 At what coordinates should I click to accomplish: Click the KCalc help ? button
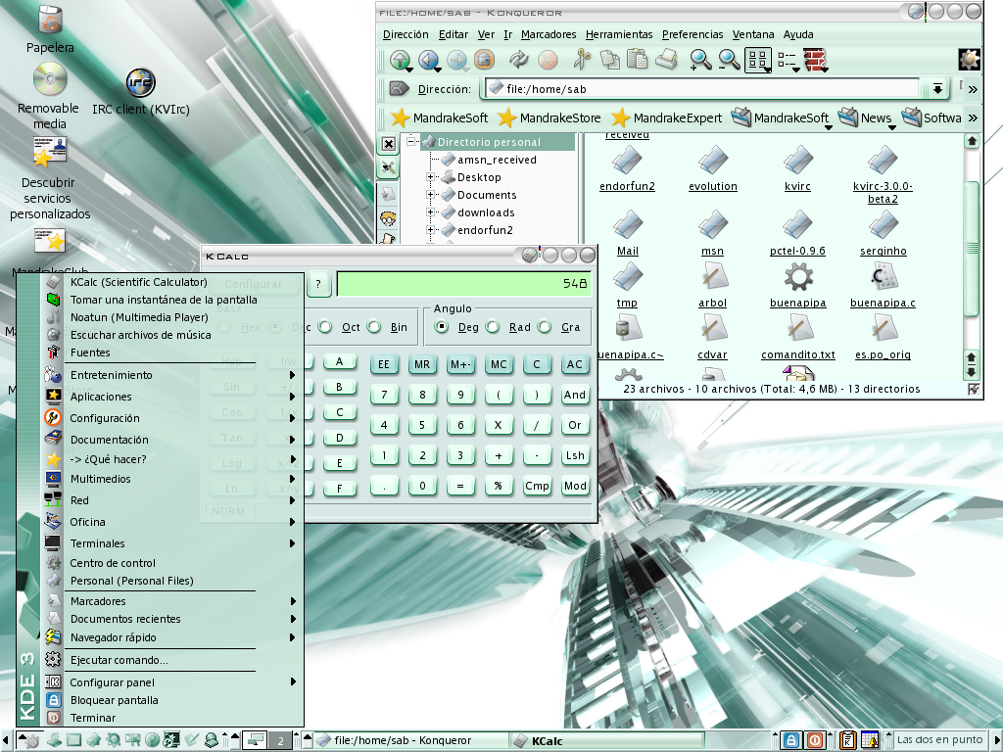tap(318, 284)
